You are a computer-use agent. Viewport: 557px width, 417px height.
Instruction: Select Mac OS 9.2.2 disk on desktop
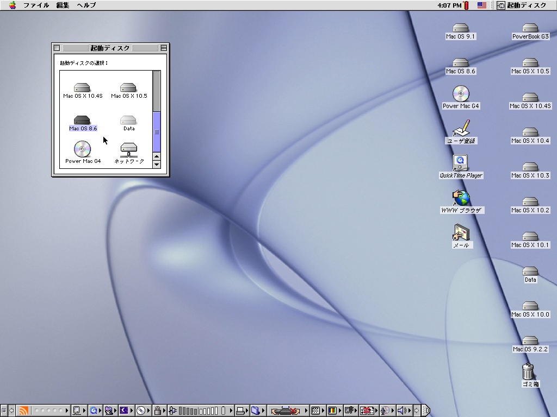(530, 344)
